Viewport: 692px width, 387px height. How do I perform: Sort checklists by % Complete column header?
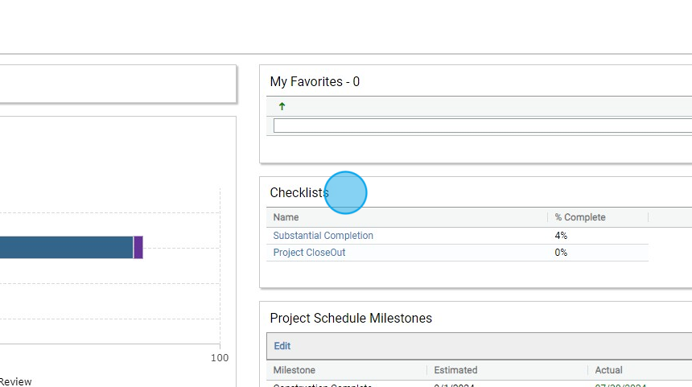580,217
